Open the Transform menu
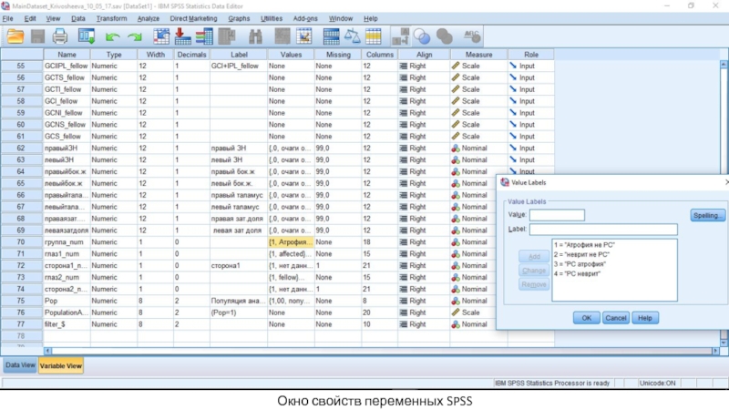This screenshot has height=410, width=729. [x=111, y=18]
